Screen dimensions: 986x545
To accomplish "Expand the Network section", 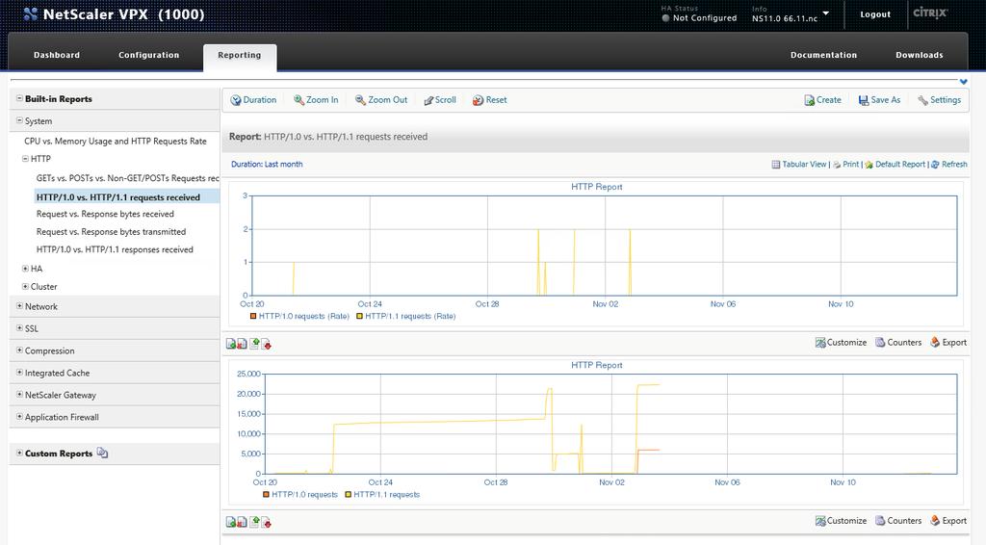I will (19, 306).
